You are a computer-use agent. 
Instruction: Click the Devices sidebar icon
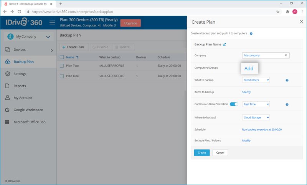(x=7, y=50)
